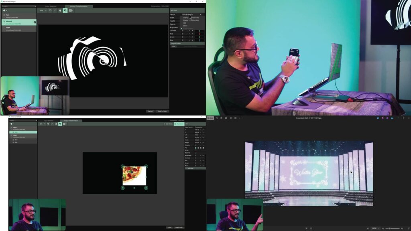The image size is (411, 231).
Task: Switch to Input Selection tab in top window
Action: [x=51, y=6]
